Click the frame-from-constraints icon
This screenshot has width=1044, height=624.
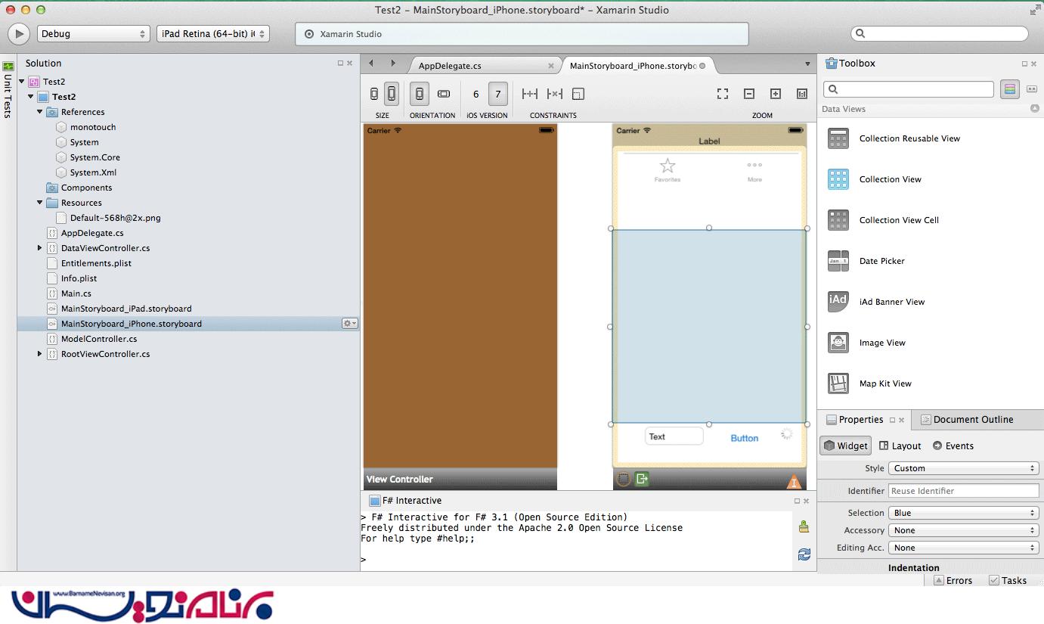(x=578, y=94)
